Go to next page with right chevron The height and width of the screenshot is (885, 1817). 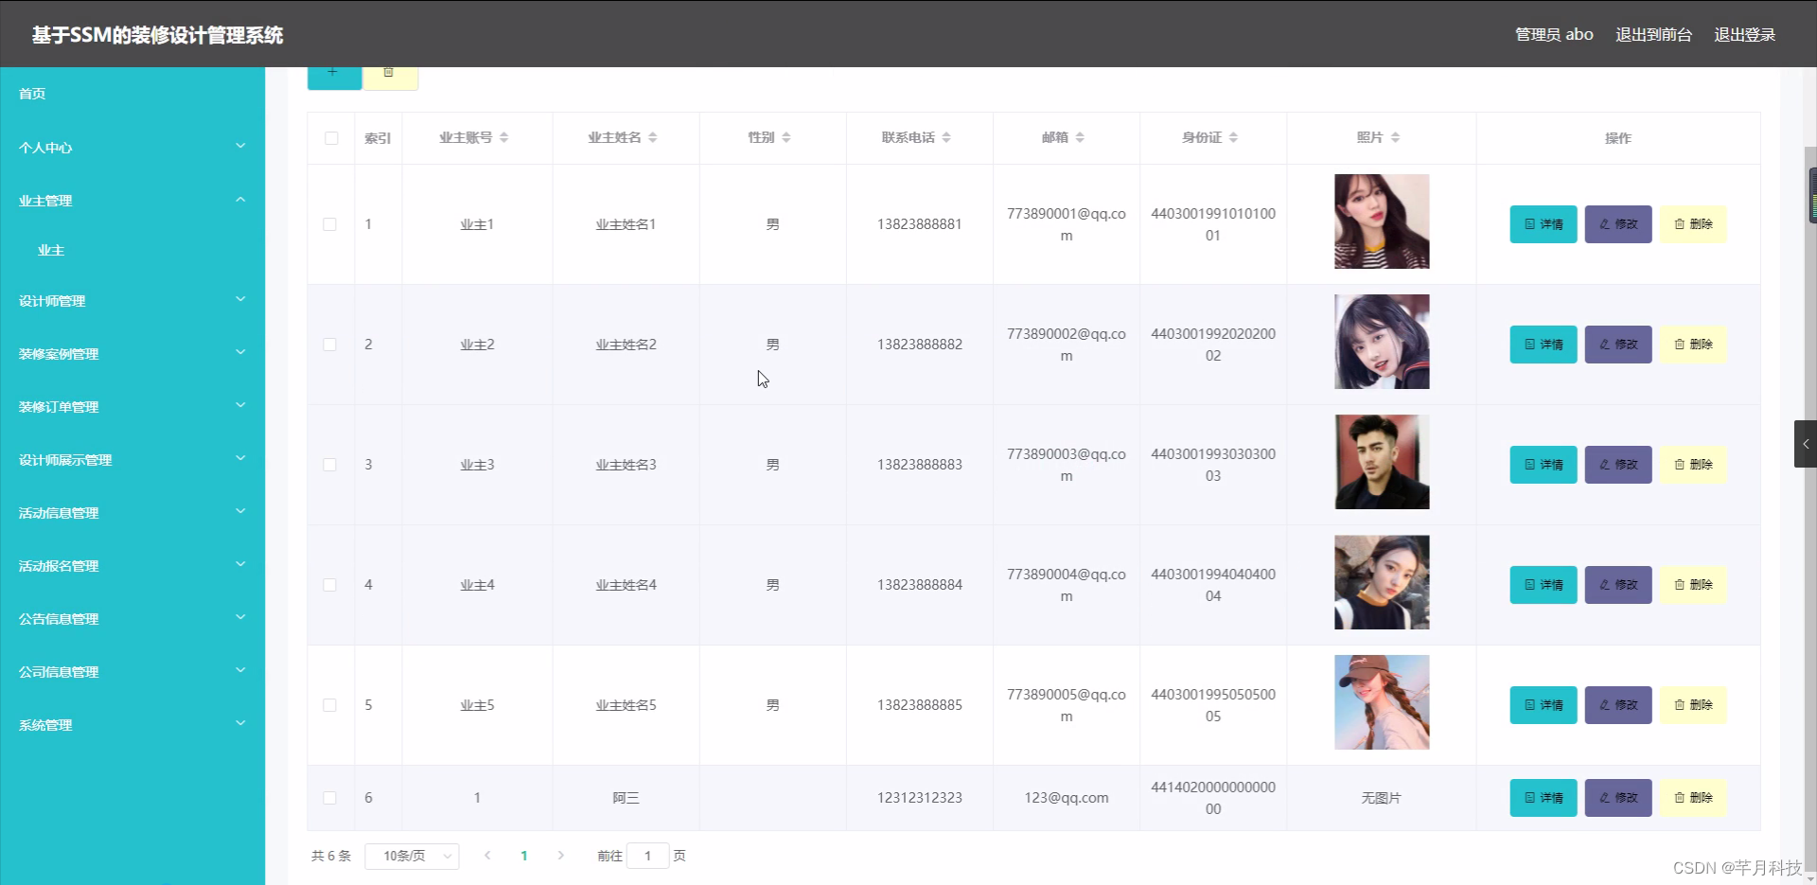coord(561,855)
